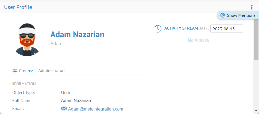Open the three-dot kebab menu
The width and height of the screenshot is (259, 114).
point(252,7)
